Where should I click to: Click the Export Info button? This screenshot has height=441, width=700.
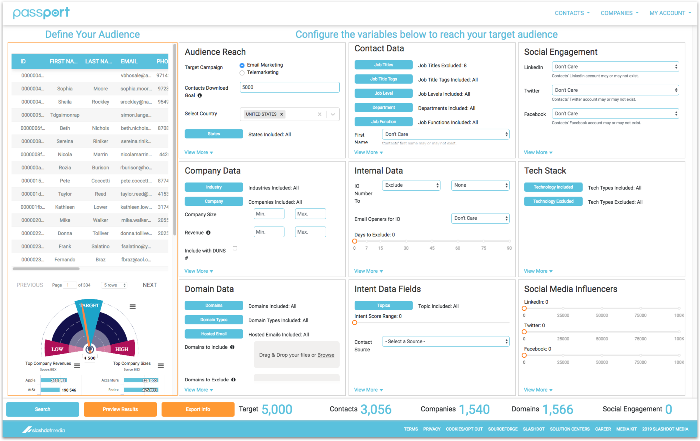point(198,409)
